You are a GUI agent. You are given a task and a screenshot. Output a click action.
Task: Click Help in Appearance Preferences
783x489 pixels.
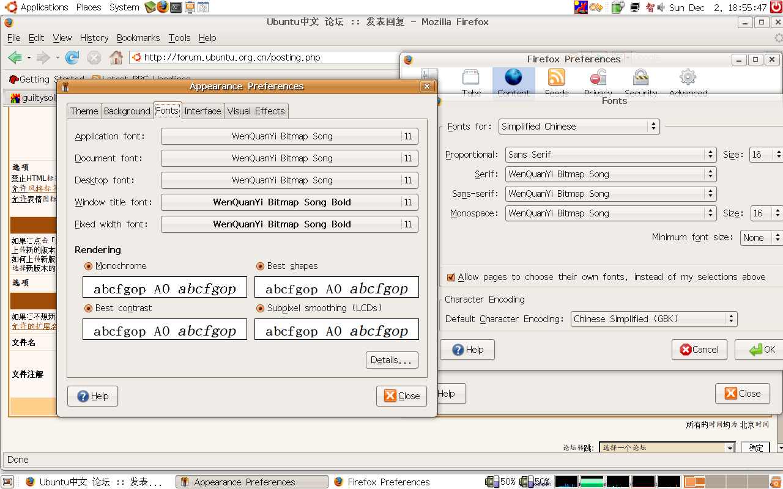[x=92, y=396]
